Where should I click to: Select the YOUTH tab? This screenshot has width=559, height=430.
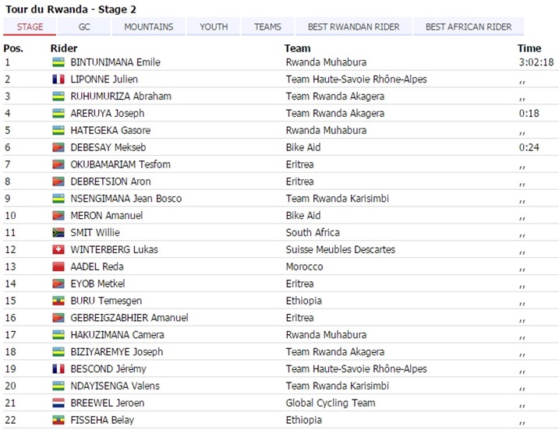coord(214,26)
